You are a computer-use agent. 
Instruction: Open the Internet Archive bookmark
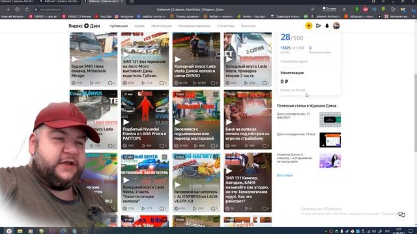pyautogui.click(x=326, y=16)
